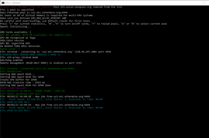Click line 'Total Speed: 43.650 Mh/s'
Viewport: 209px width, 138px height.
coord(51,99)
